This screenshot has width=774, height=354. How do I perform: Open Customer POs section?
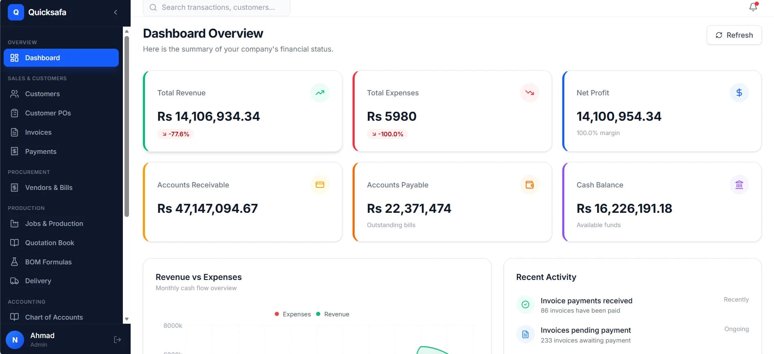coord(61,113)
